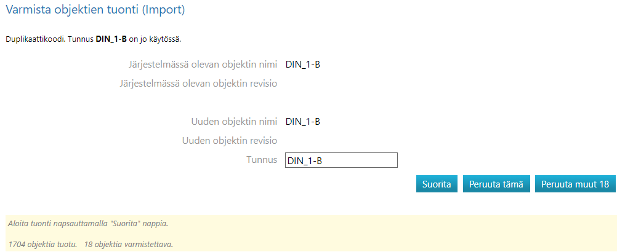Screen dimensions: 617x252
Task: Click the "18 objektia varmistettava" status text
Action: tap(129, 244)
